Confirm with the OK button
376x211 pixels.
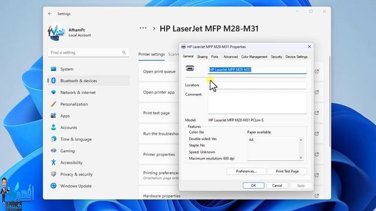tap(253, 185)
